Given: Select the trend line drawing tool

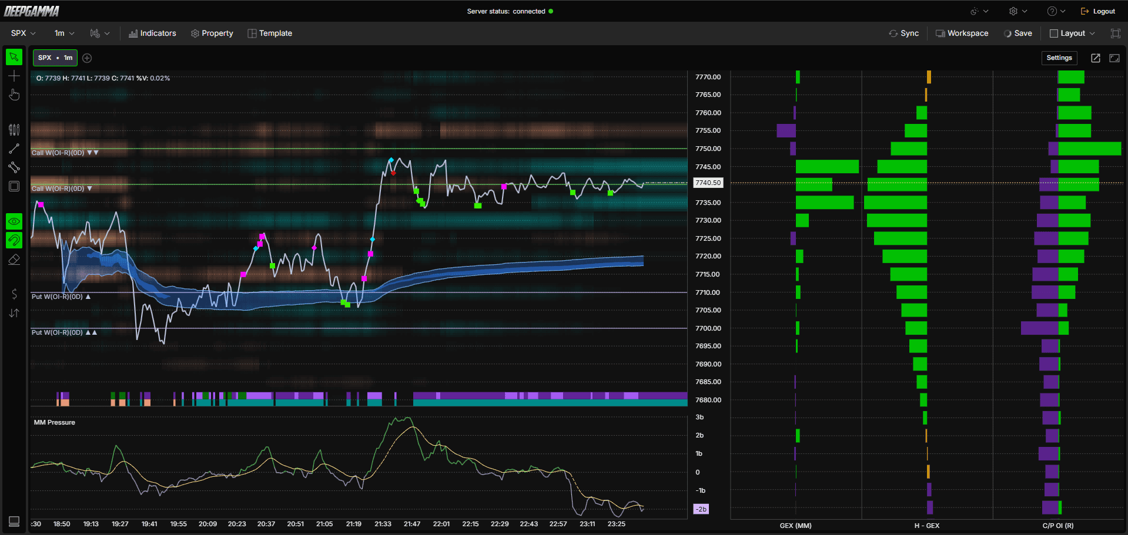Looking at the screenshot, I should point(14,149).
